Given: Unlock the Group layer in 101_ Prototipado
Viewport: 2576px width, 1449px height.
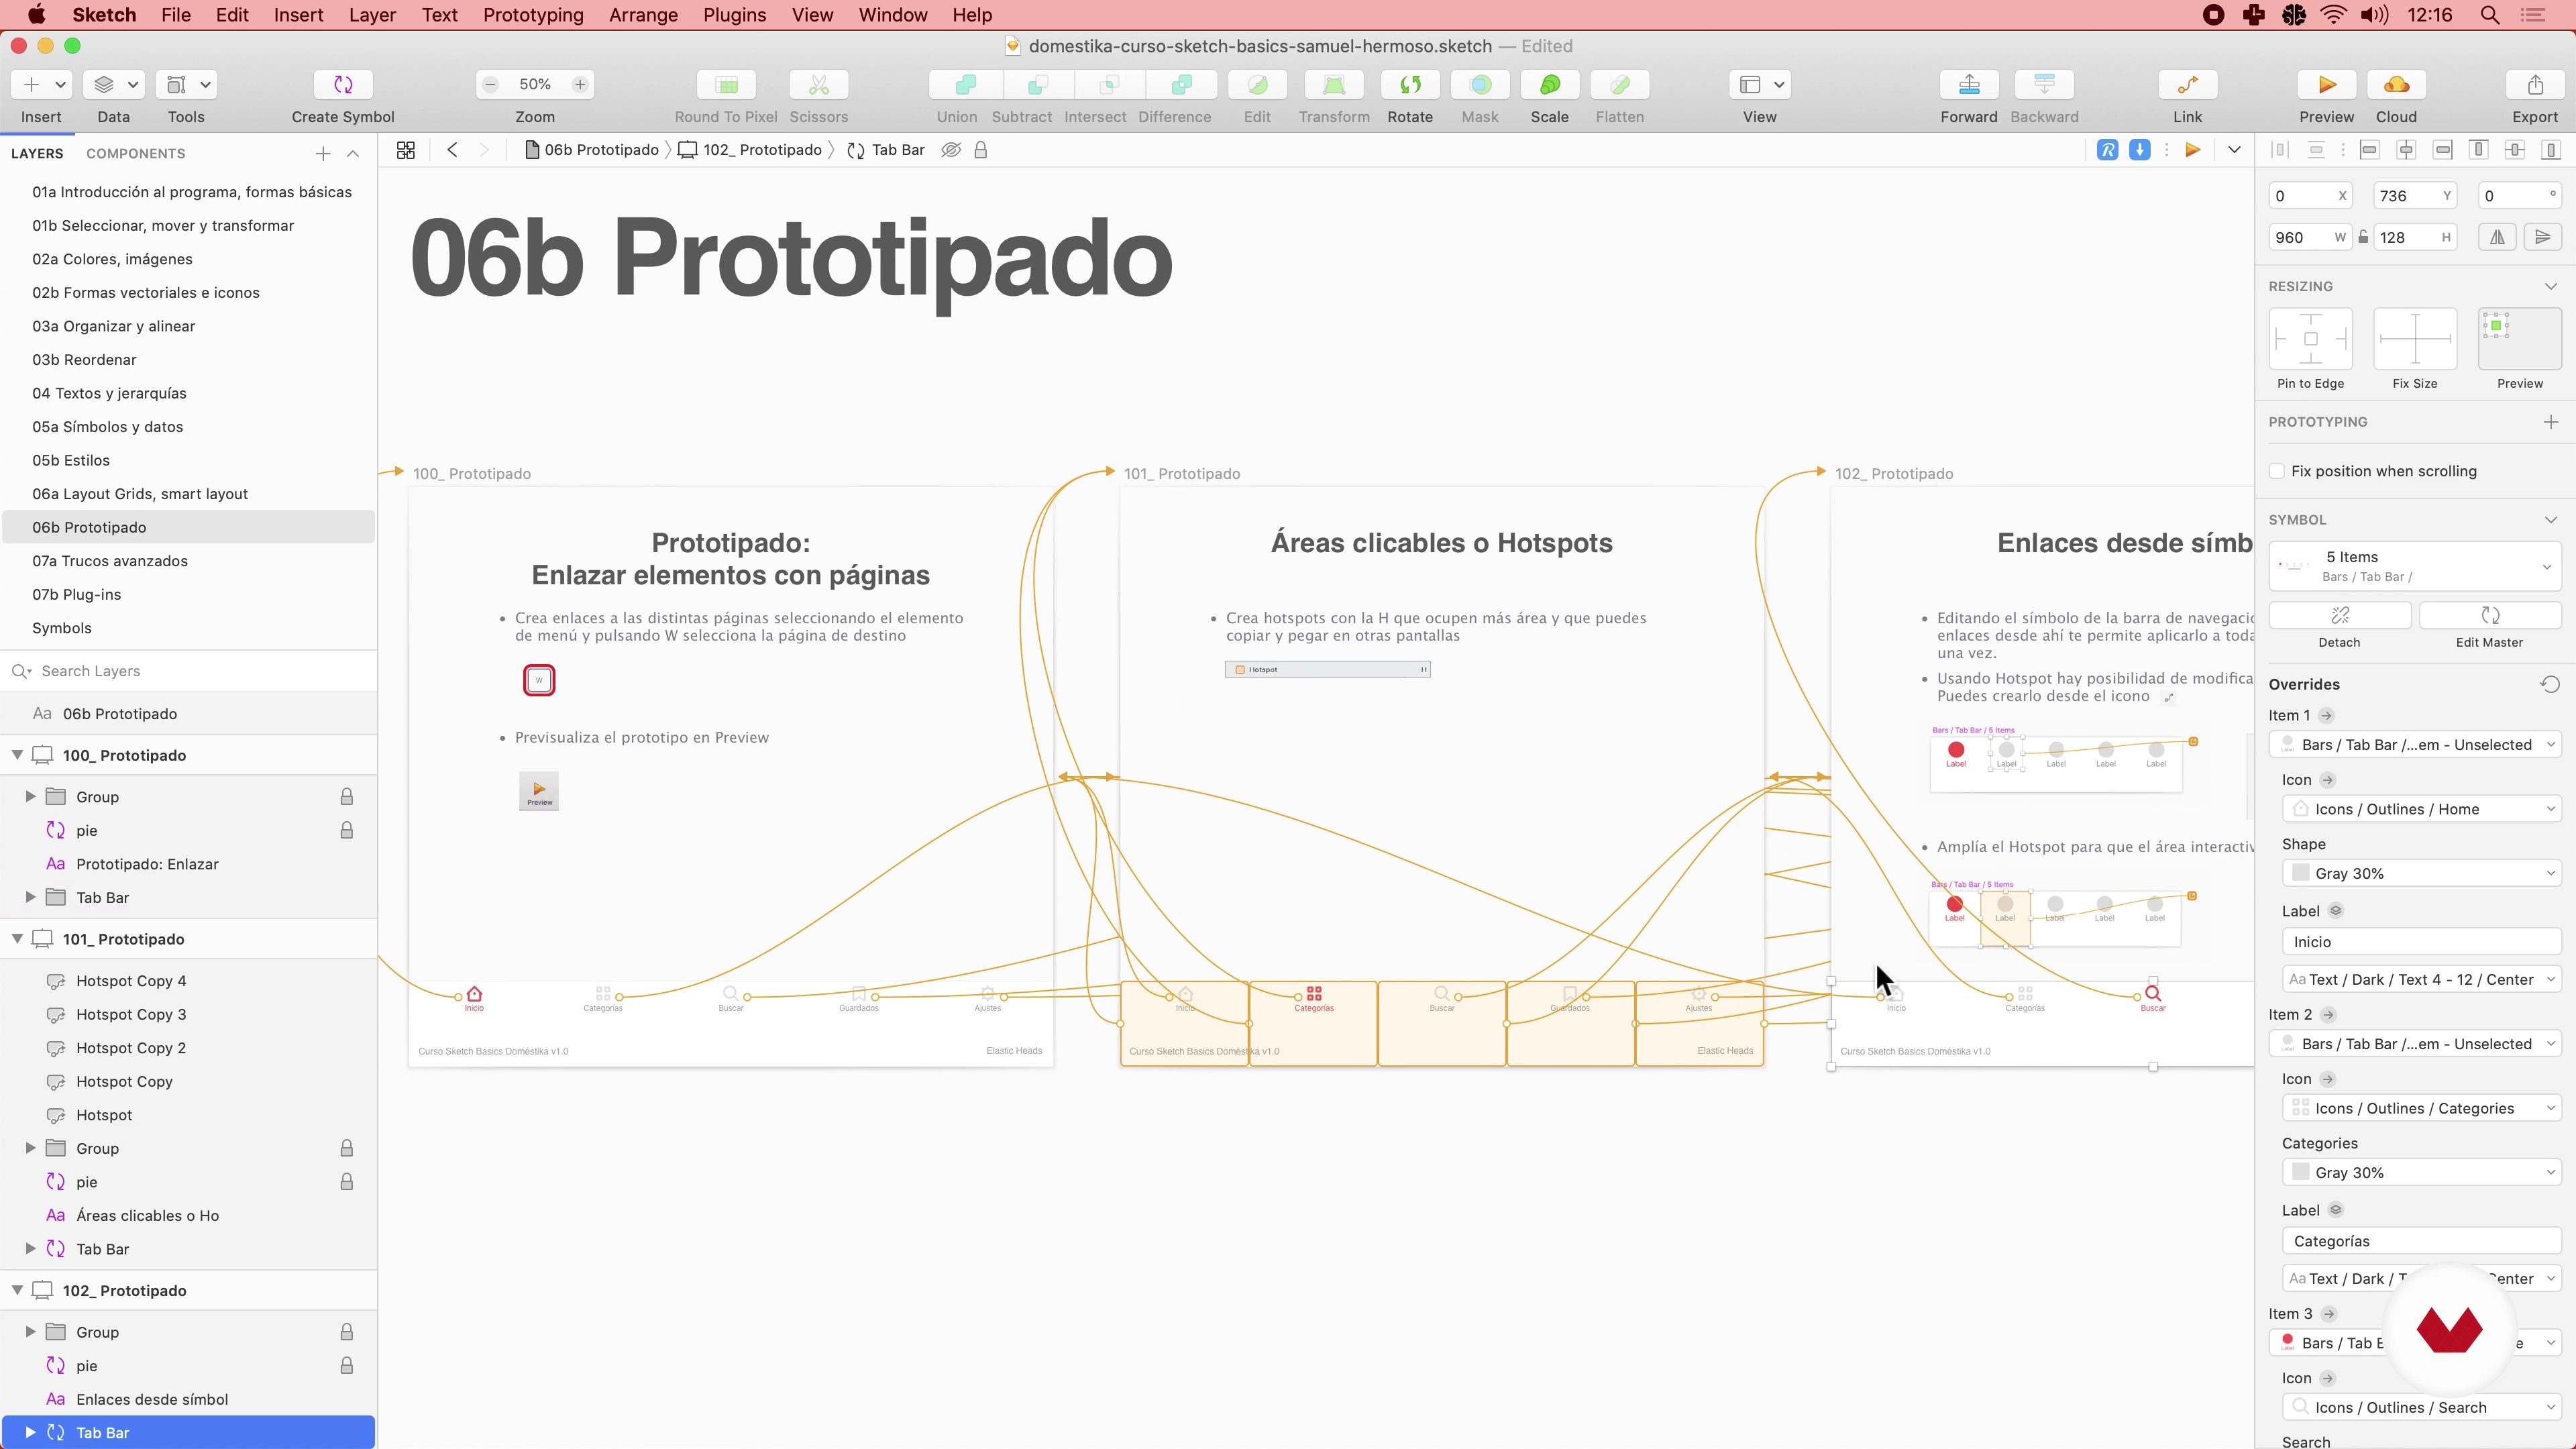Looking at the screenshot, I should point(346,1148).
